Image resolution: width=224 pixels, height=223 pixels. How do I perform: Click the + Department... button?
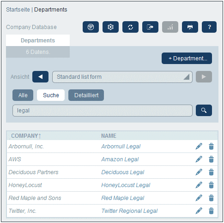187,59
